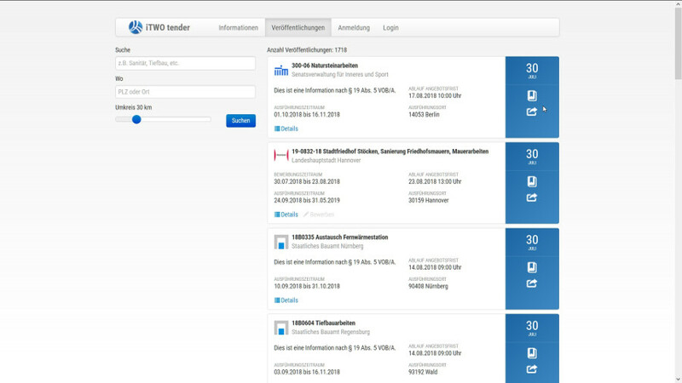Click the share icon for 300-06 Natursteinarbeiten
This screenshot has height=383, width=682.
532,111
